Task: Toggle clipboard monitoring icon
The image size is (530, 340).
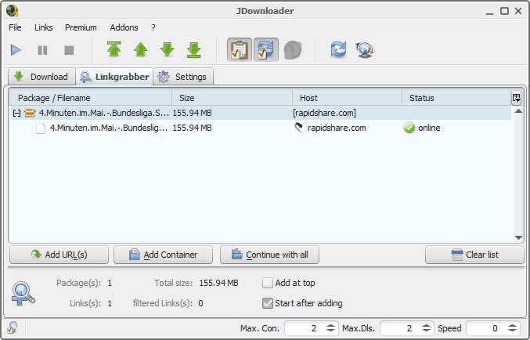Action: click(240, 50)
